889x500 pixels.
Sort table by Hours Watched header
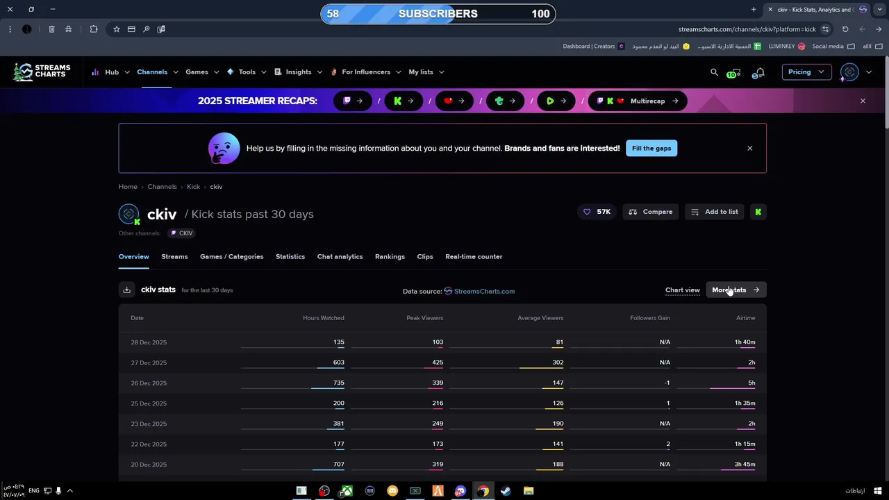pos(323,318)
